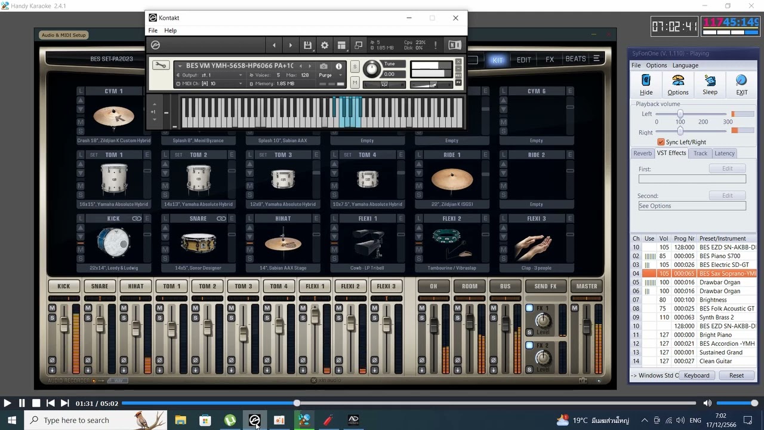This screenshot has width=764, height=430.
Task: Open Microsoft Store from the taskbar
Action: [x=205, y=420]
